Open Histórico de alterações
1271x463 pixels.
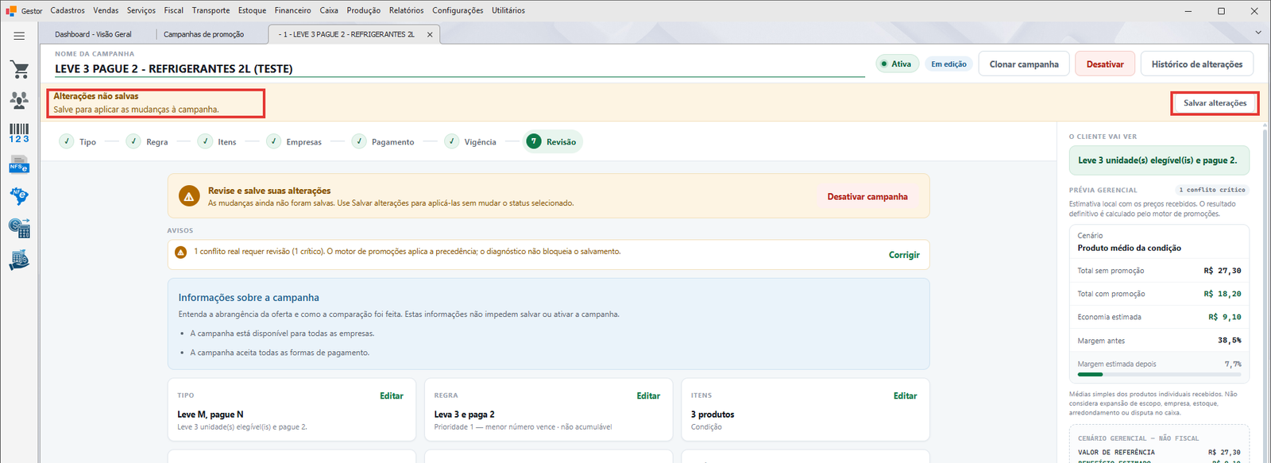(1197, 64)
